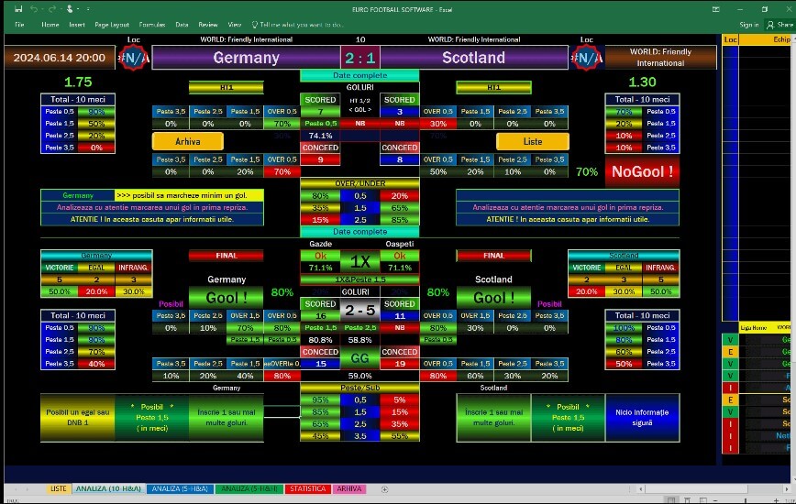
Task: Click the Sign in link
Action: (x=749, y=25)
